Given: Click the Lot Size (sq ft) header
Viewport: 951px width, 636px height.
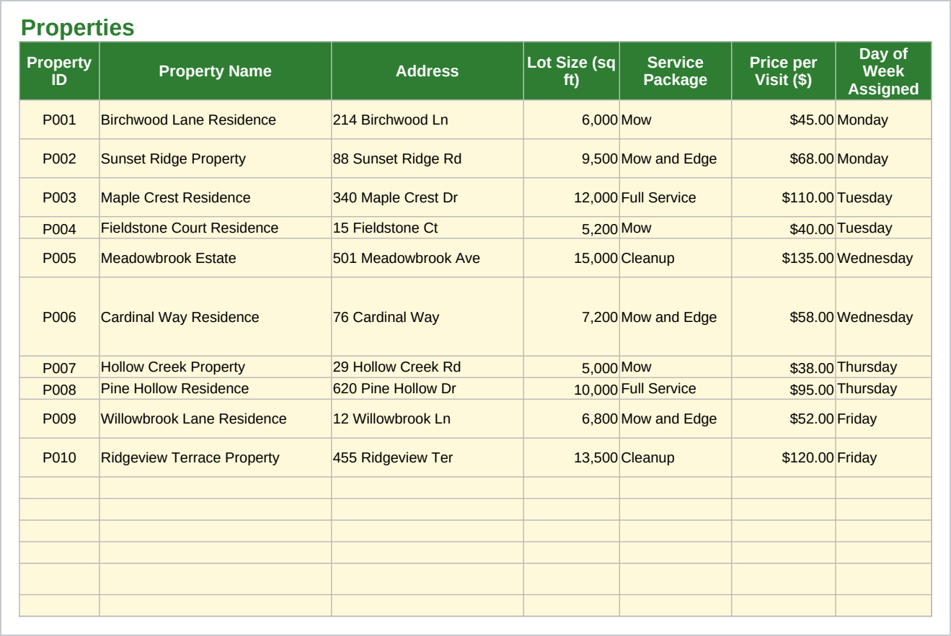Looking at the screenshot, I should 571,71.
